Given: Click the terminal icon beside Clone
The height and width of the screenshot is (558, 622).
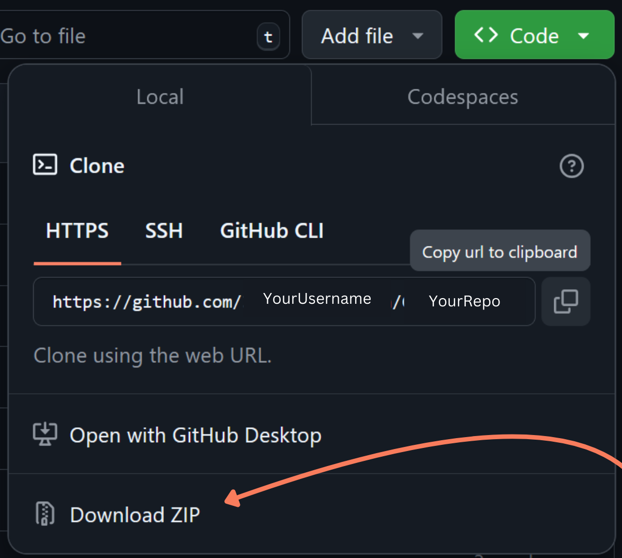Looking at the screenshot, I should tap(45, 165).
